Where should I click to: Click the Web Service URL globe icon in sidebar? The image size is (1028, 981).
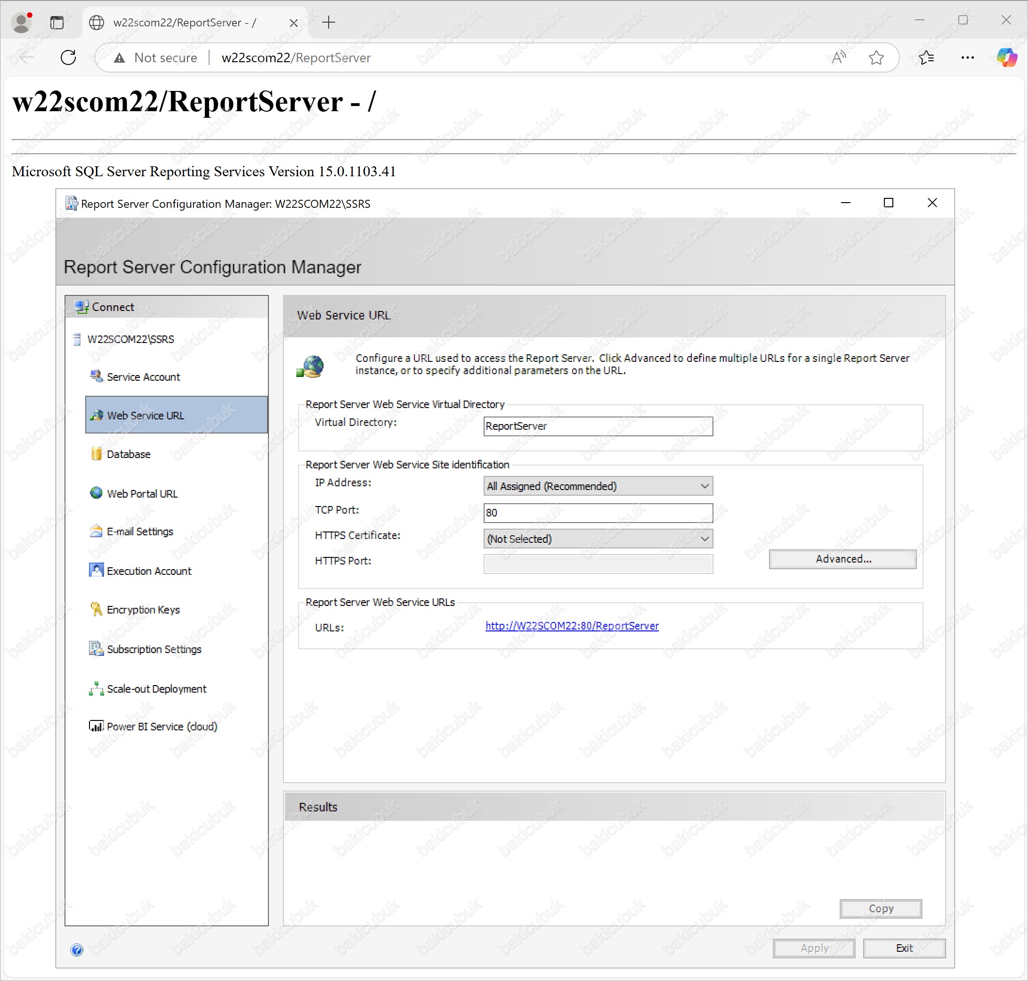point(96,415)
